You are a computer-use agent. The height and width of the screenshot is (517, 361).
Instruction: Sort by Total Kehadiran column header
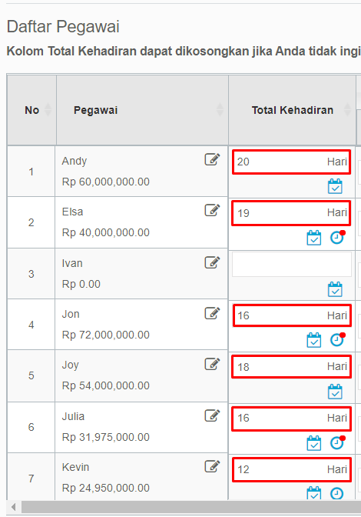(292, 110)
